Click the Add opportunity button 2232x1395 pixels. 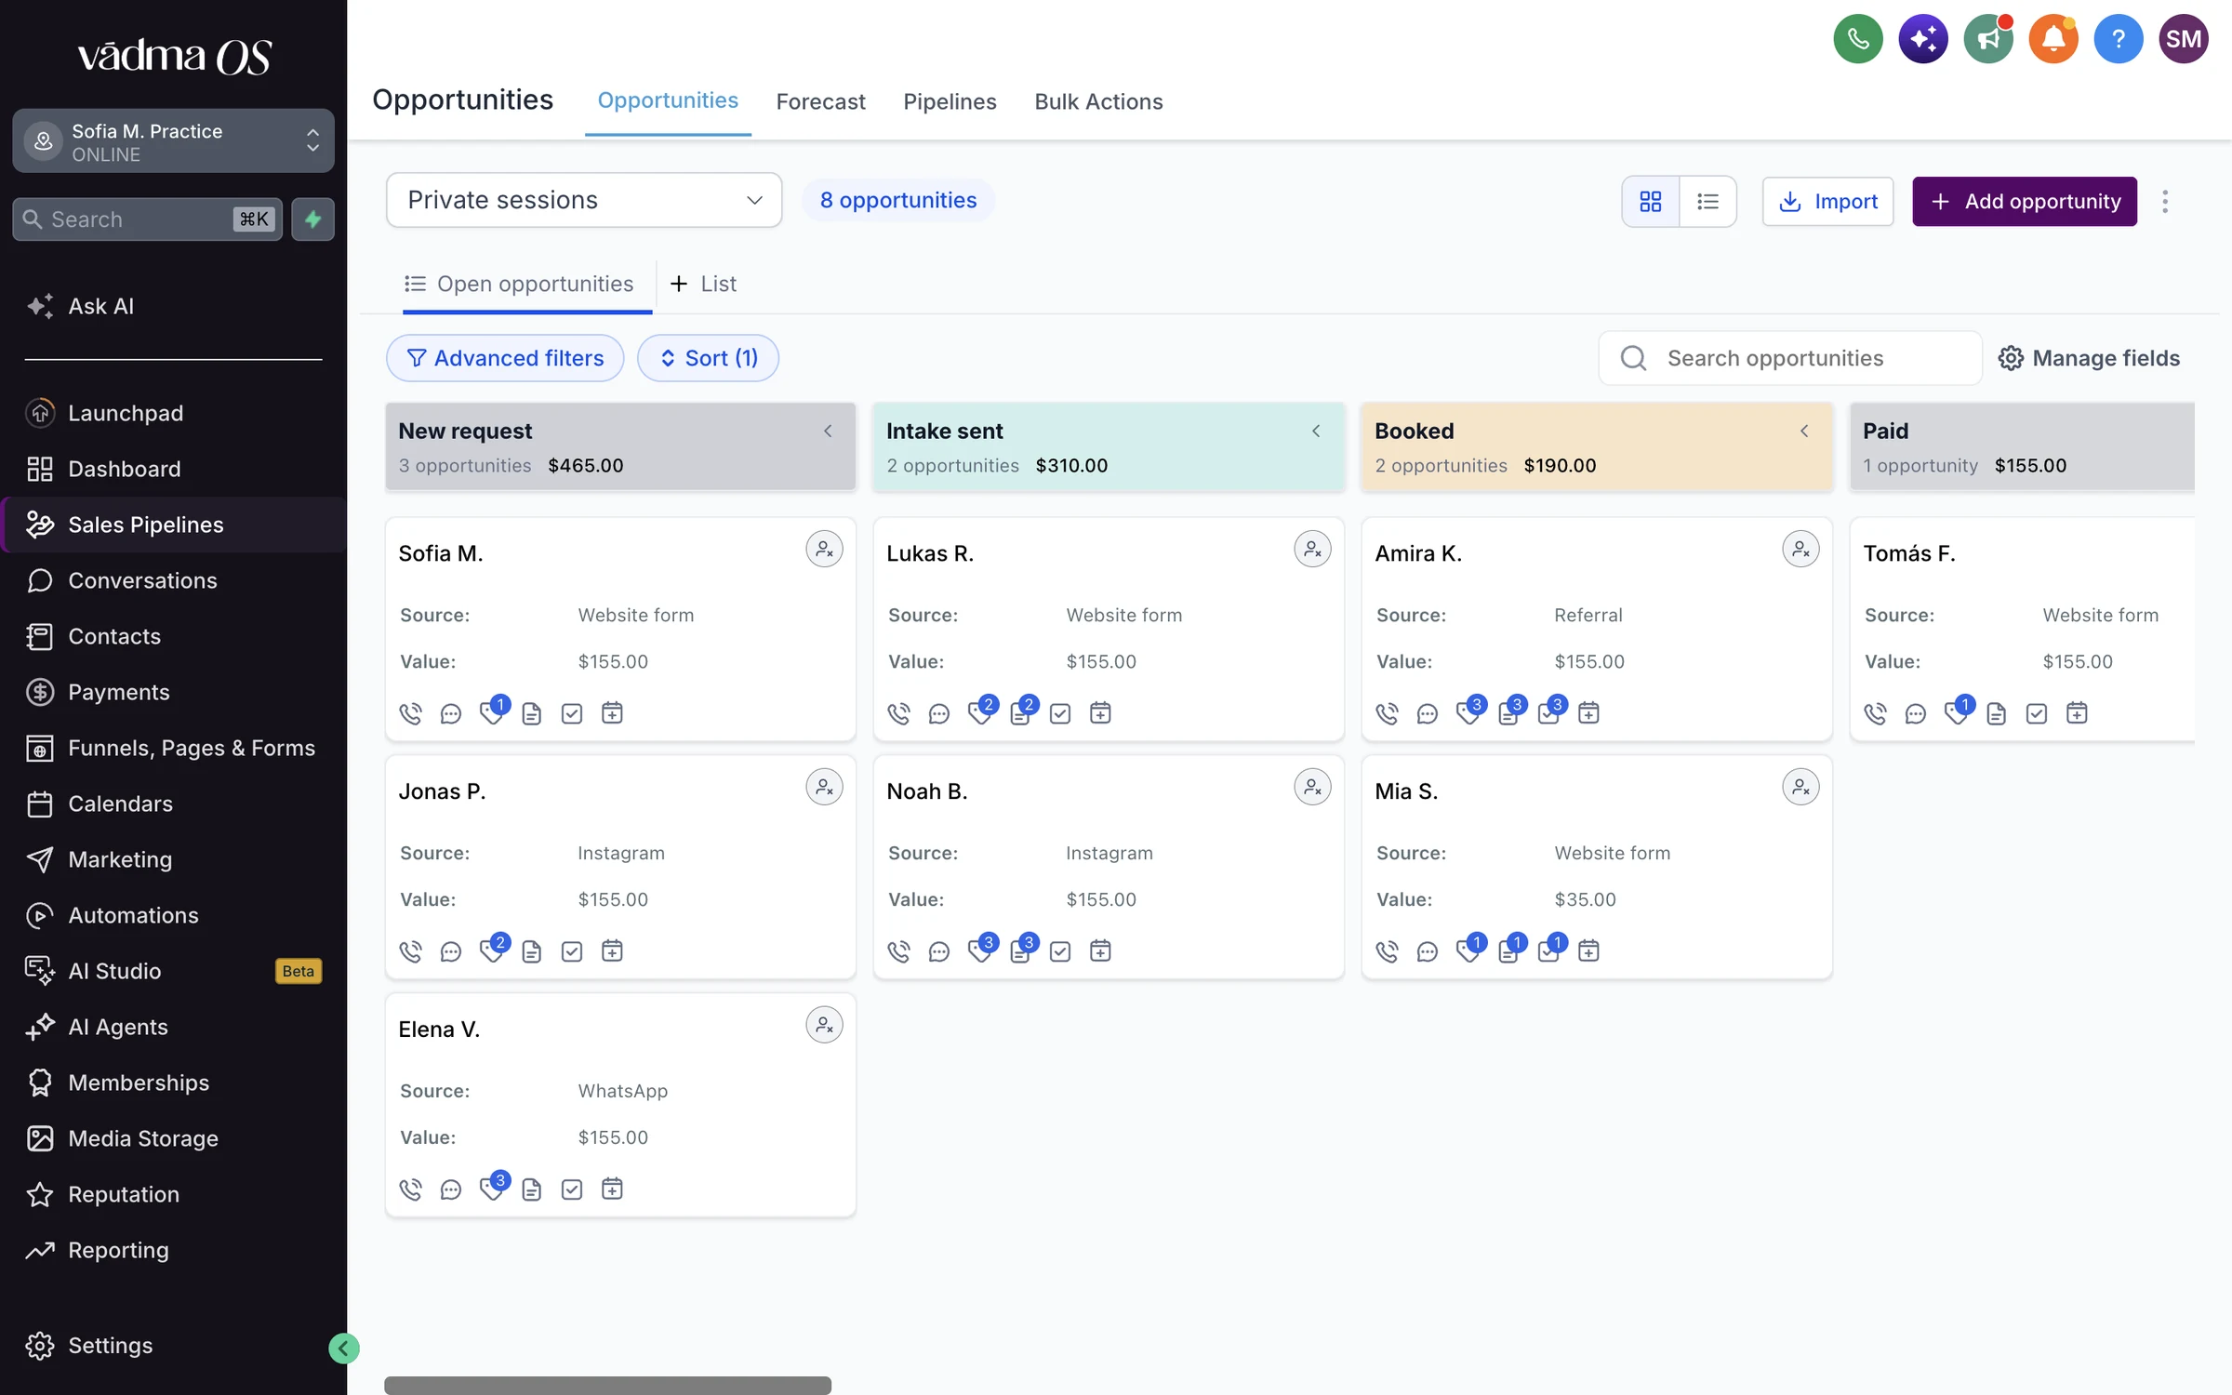[x=2025, y=201]
